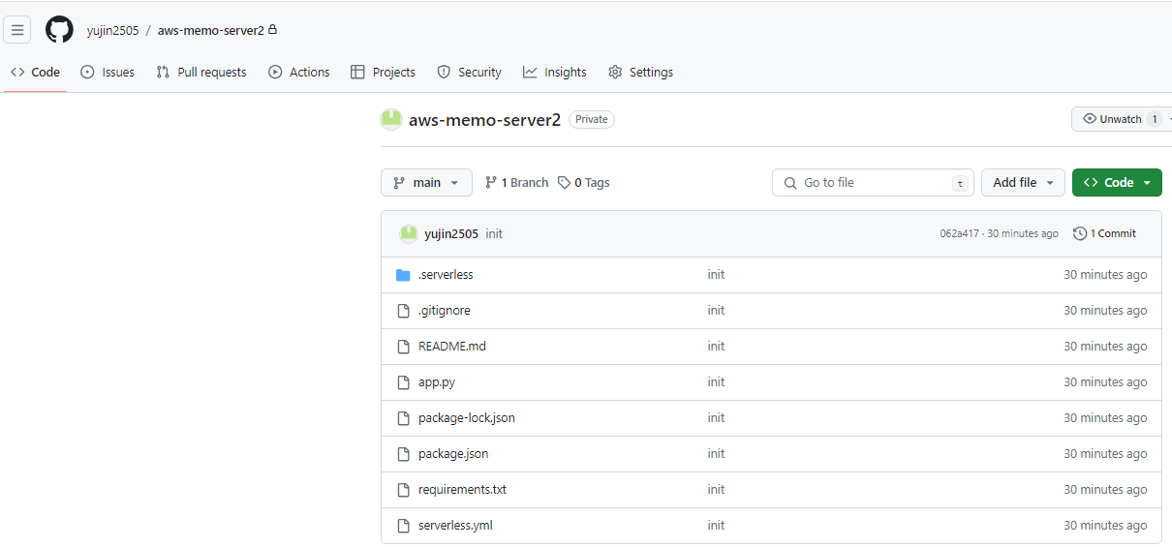Open the Actions tab

pyautogui.click(x=299, y=73)
